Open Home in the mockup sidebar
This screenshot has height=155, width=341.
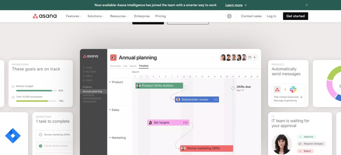coord(88,68)
